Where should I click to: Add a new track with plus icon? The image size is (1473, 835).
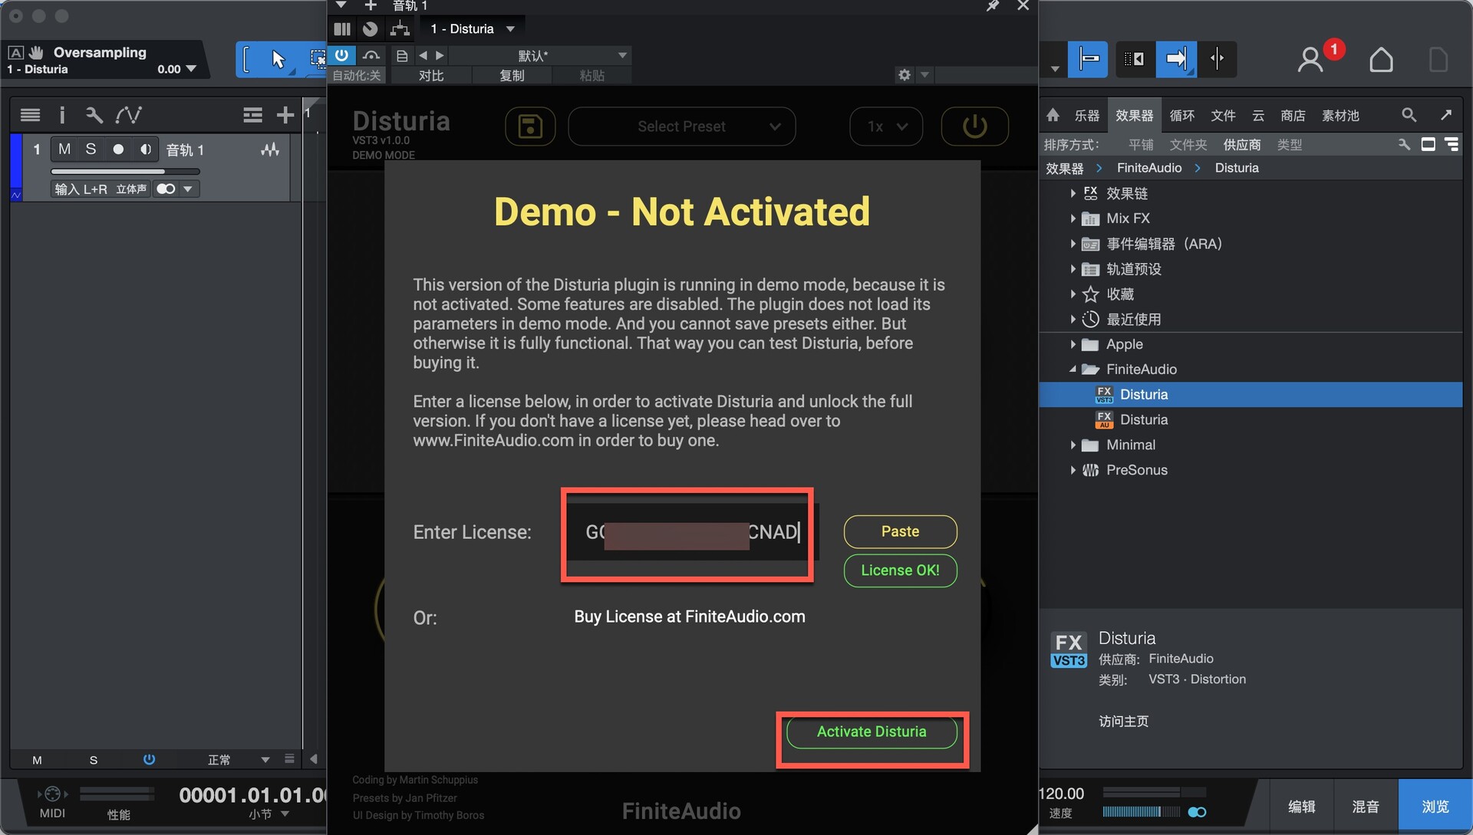tap(285, 115)
